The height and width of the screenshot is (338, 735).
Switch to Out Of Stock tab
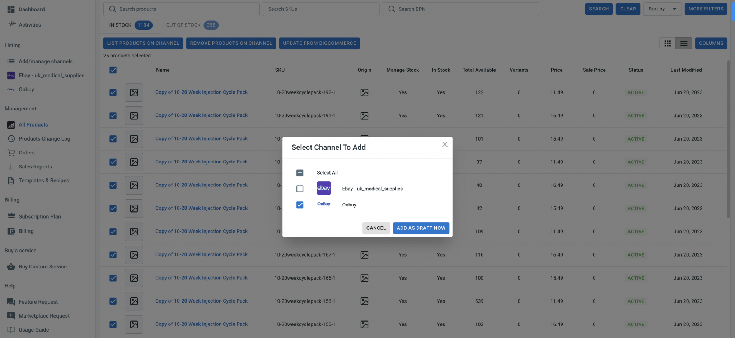pyautogui.click(x=192, y=25)
